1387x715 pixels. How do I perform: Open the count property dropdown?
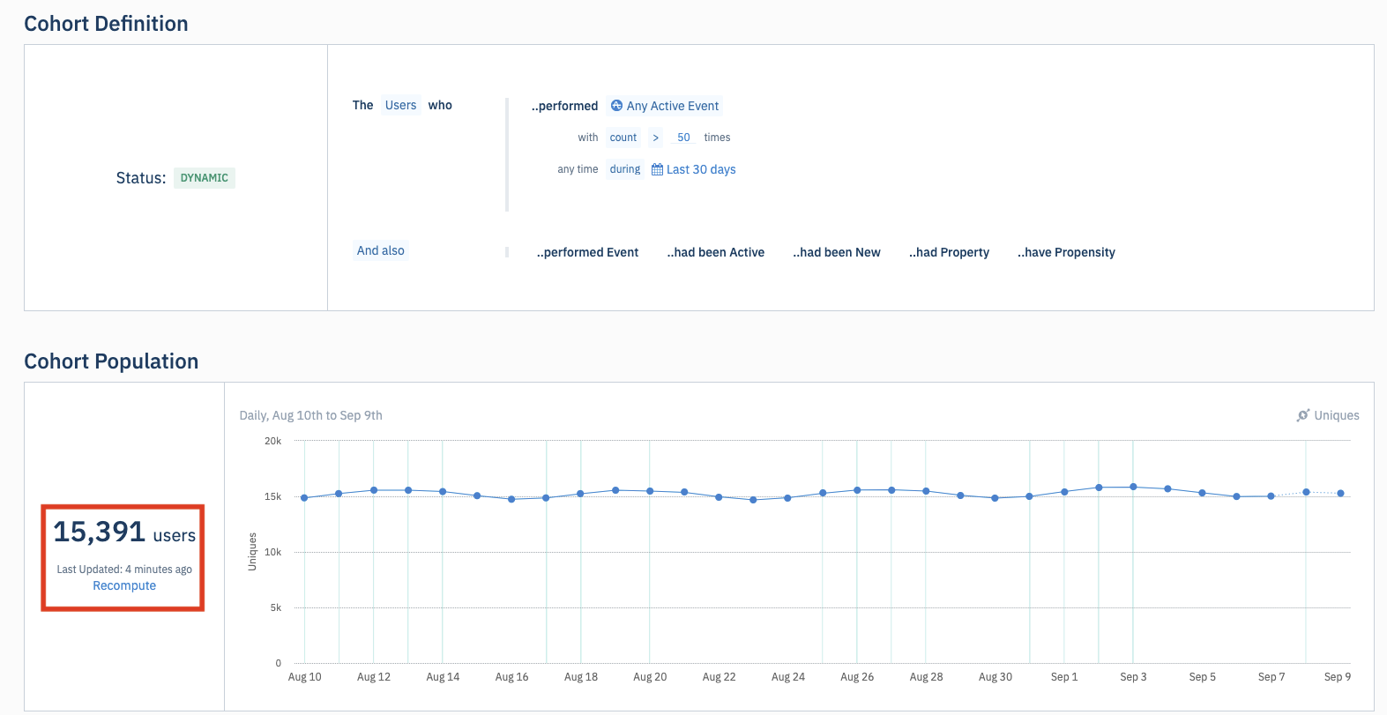tap(623, 138)
